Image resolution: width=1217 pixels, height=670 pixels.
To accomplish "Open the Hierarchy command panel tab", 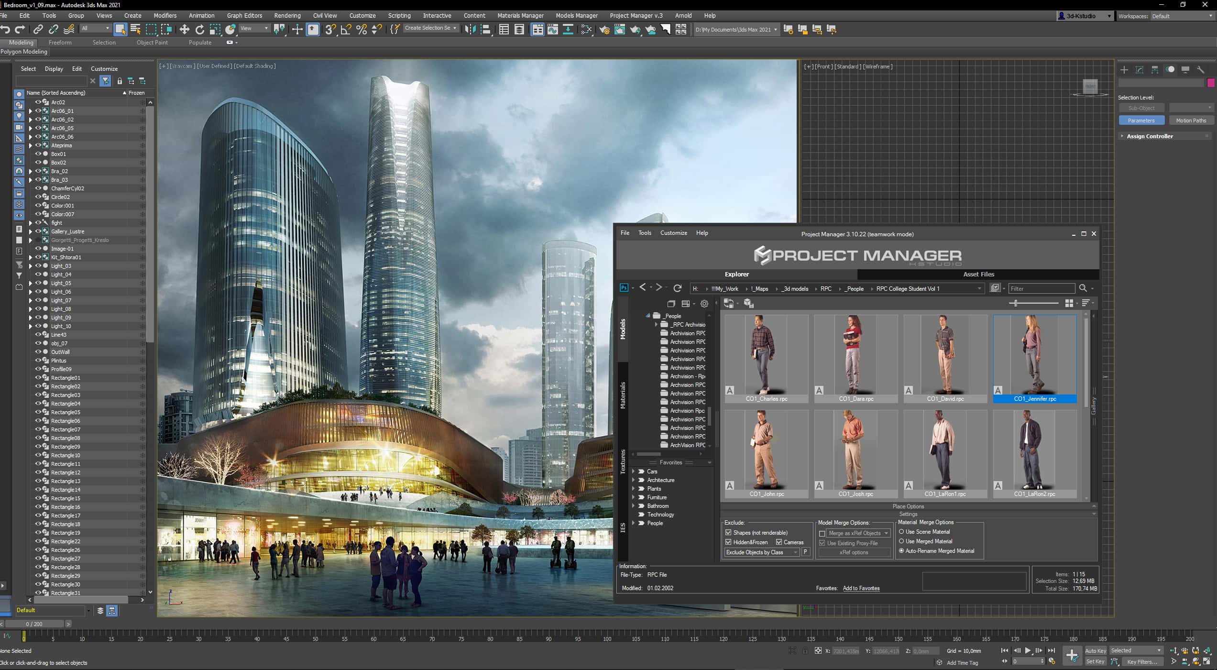I will point(1155,70).
